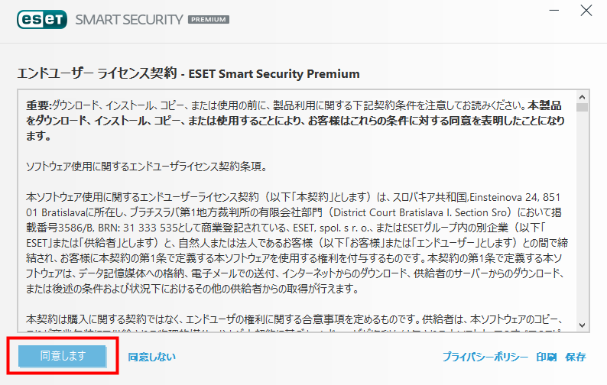Minimize the ESET installer window
607x385 pixels.
click(554, 11)
